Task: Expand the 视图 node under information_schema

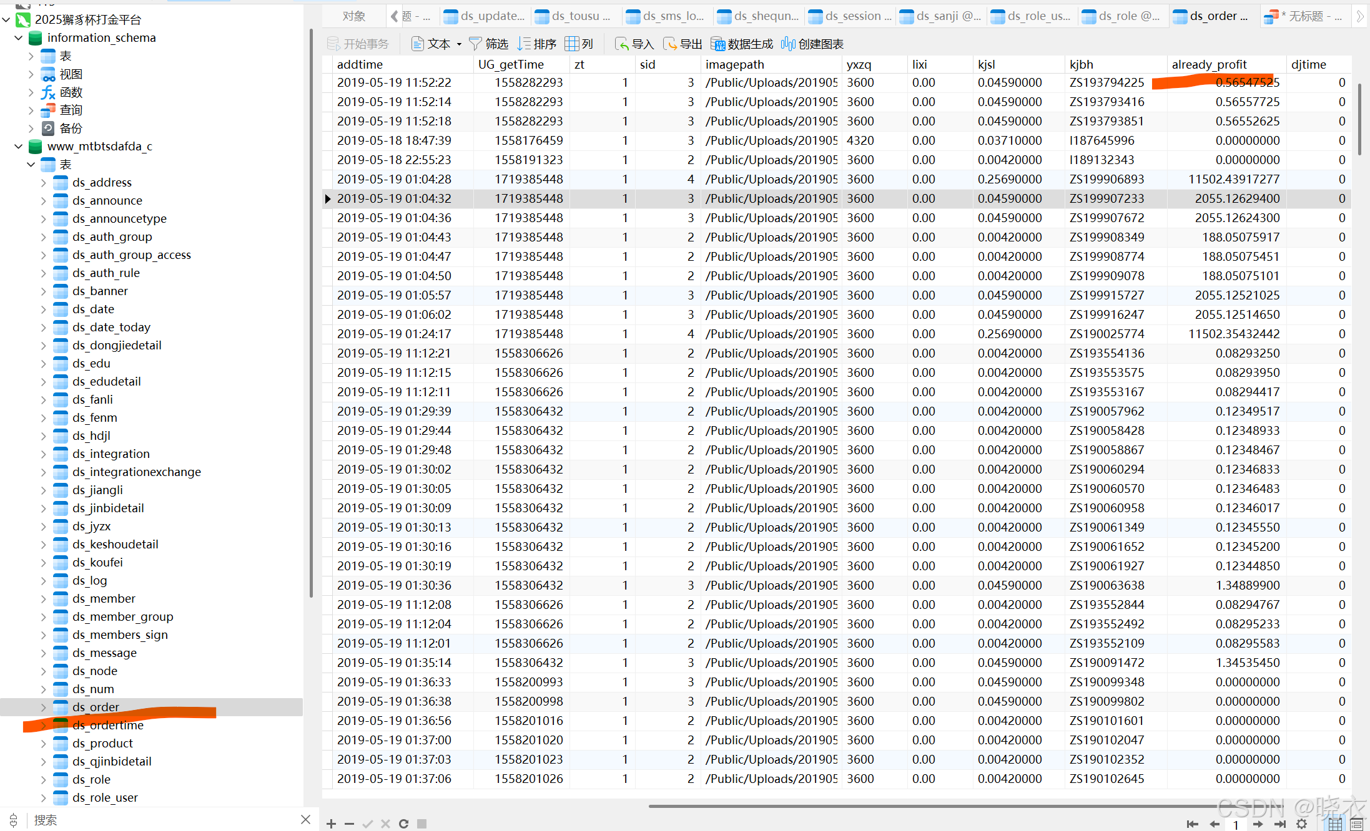Action: pos(31,74)
